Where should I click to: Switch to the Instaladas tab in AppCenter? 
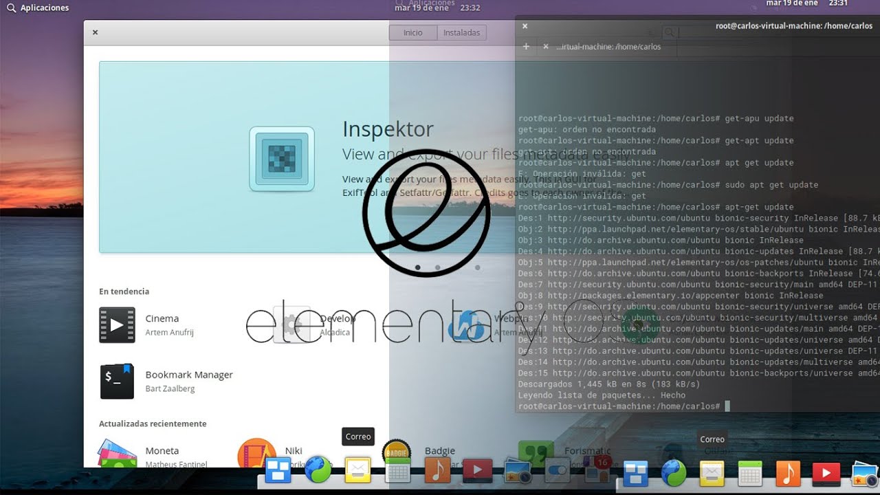pyautogui.click(x=462, y=32)
